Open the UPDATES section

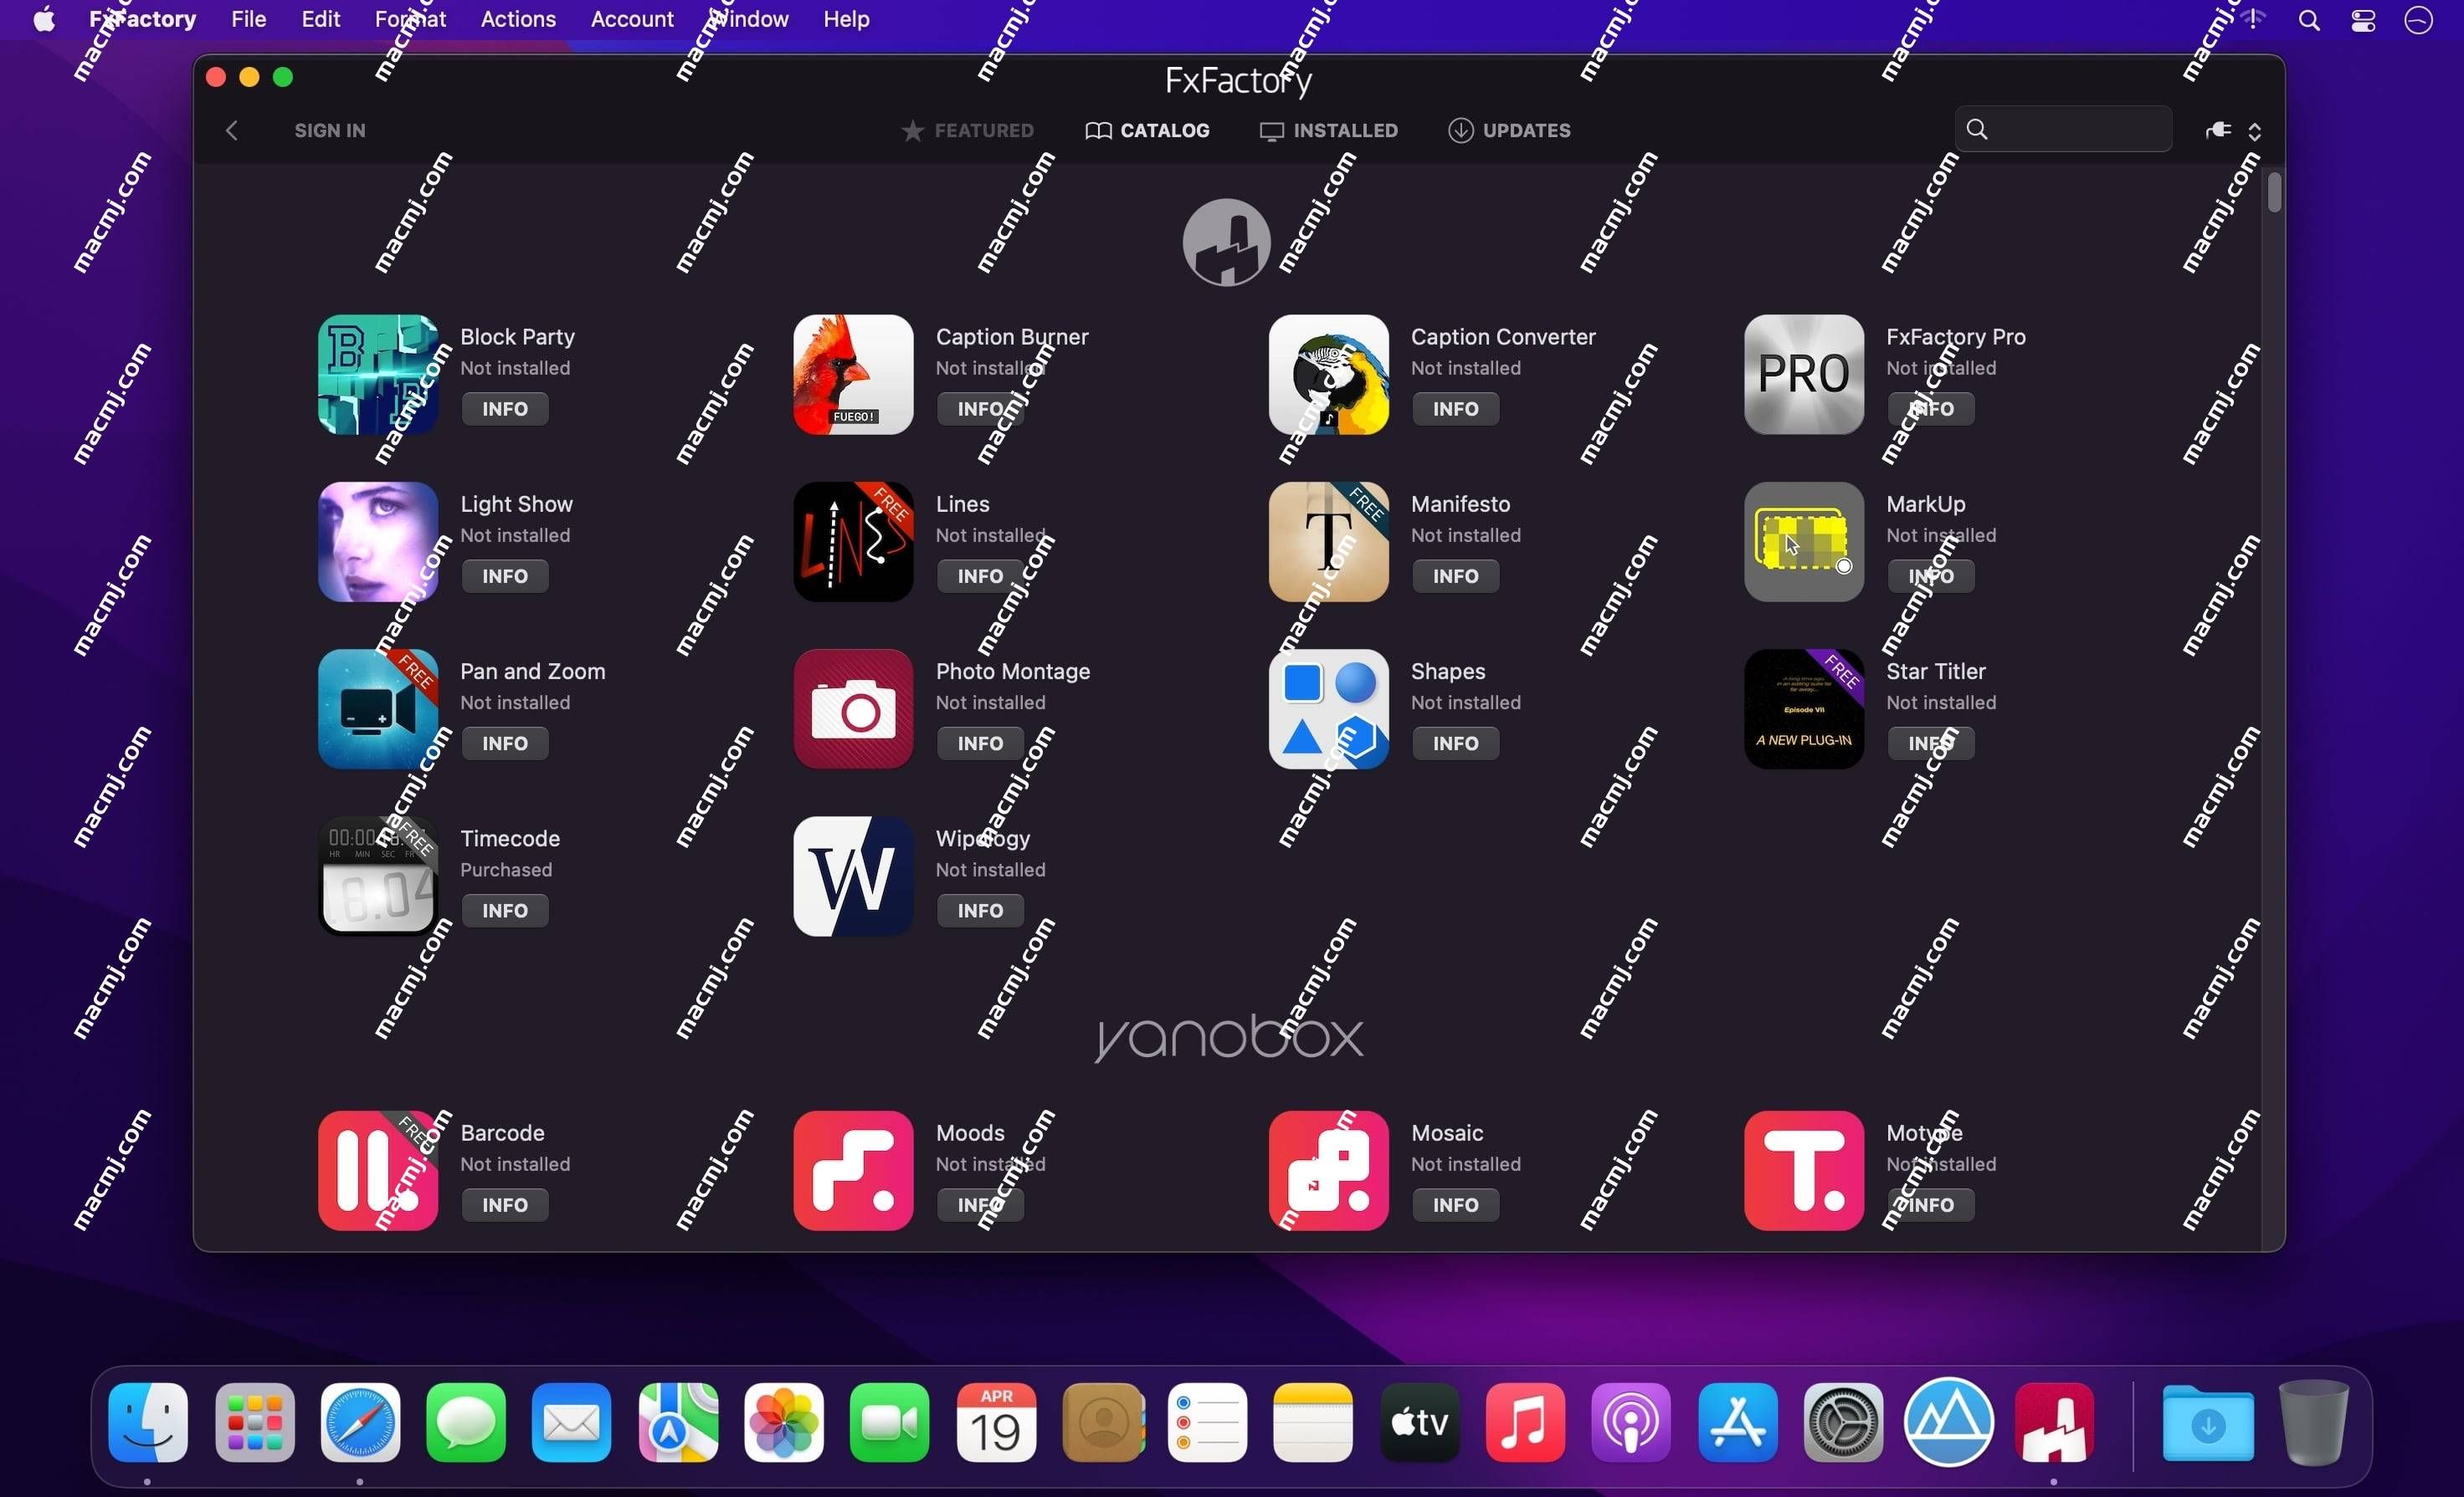[x=1510, y=129]
